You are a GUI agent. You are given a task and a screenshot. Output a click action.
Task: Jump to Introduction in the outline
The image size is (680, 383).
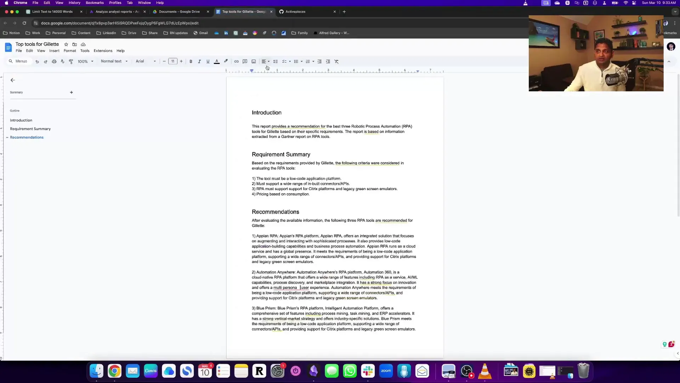[x=21, y=120]
